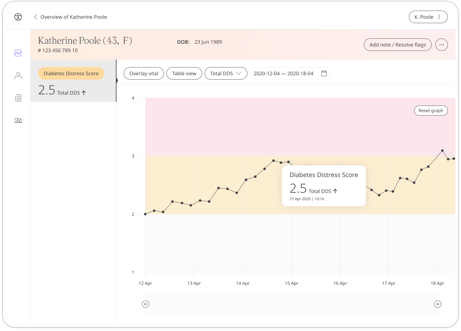Click the 2.5 Total DDS sidebar value
The width and height of the screenshot is (461, 331).
(x=62, y=90)
